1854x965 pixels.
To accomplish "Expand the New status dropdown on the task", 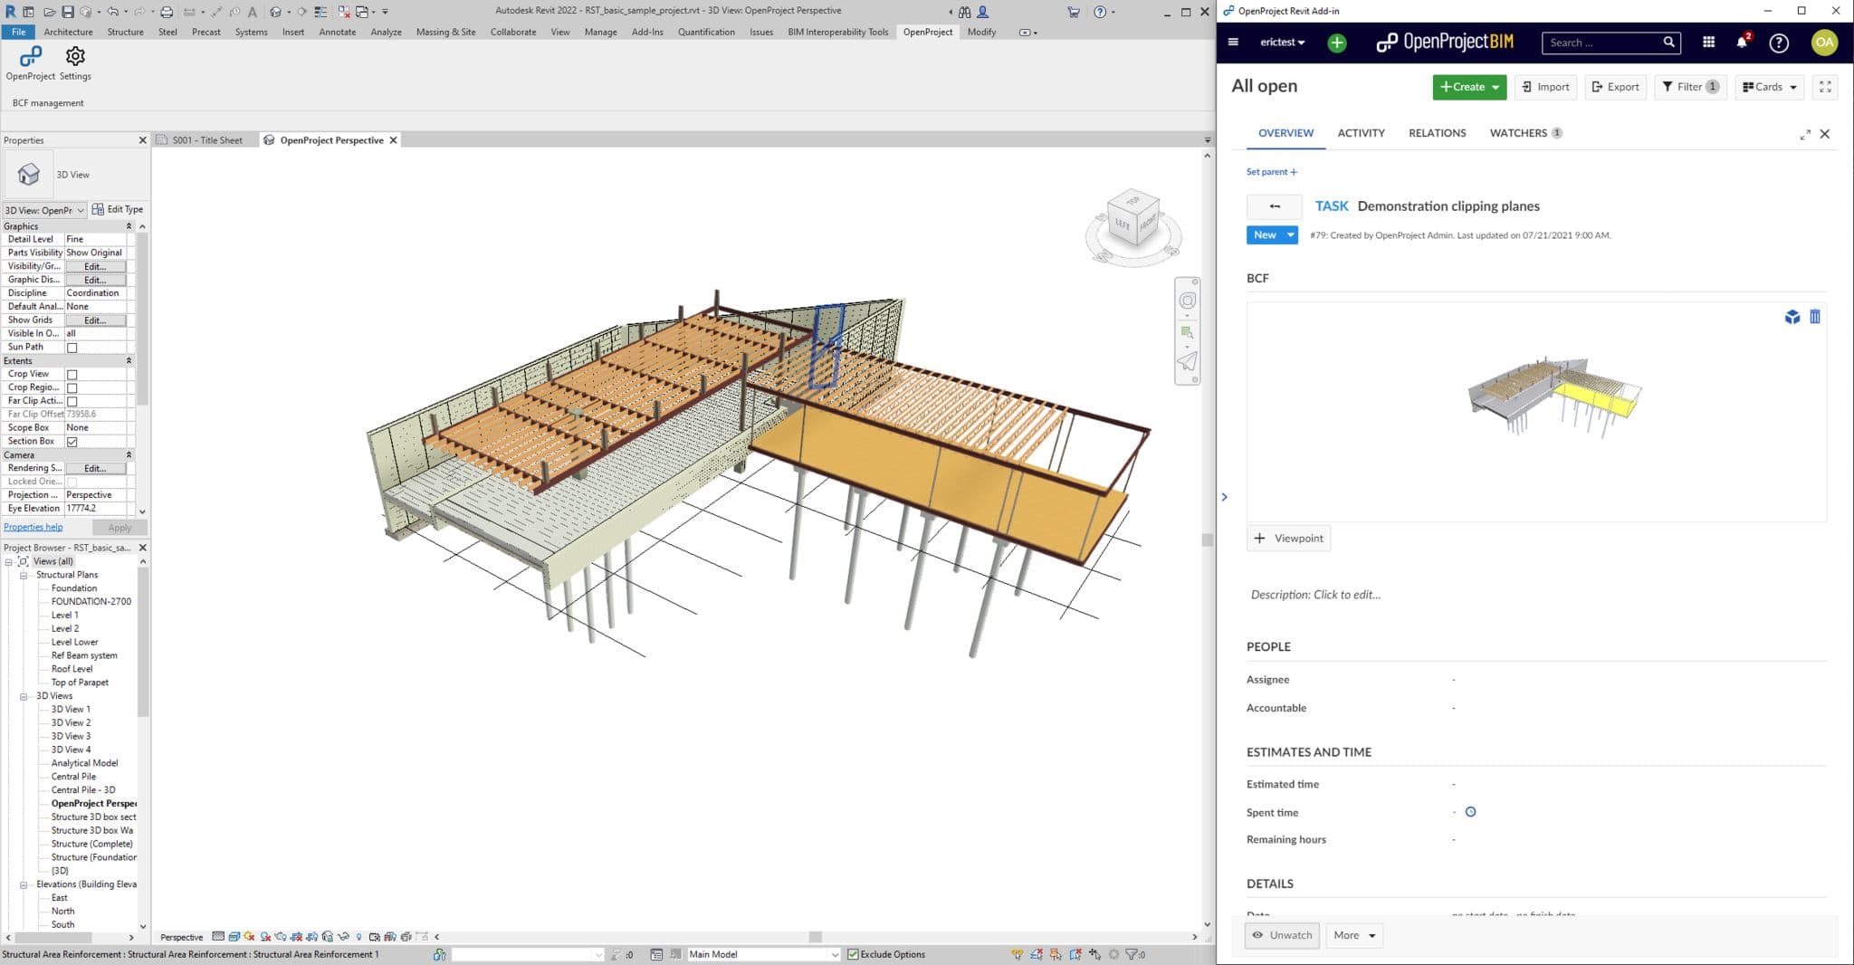I will 1290,234.
